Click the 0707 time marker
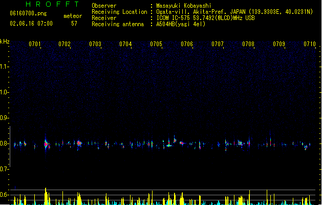The width and height of the screenshot is (322, 205). (x=218, y=44)
